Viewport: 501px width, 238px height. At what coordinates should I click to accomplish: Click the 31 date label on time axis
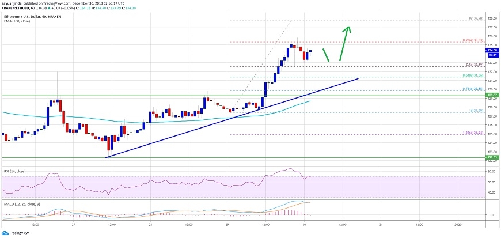click(x=381, y=223)
